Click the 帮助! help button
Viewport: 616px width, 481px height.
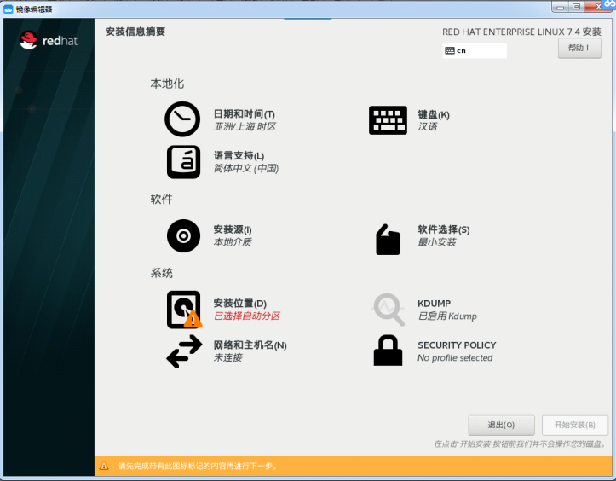click(x=579, y=49)
